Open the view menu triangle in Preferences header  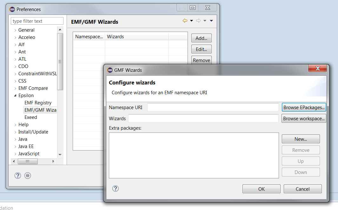211,21
